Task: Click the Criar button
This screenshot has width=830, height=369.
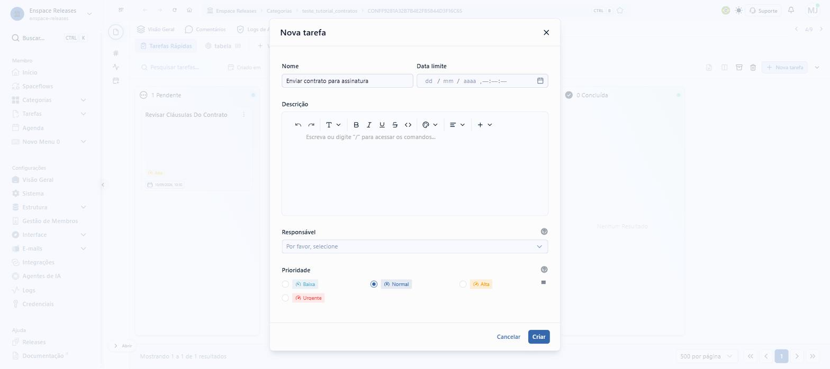Action: (x=539, y=337)
